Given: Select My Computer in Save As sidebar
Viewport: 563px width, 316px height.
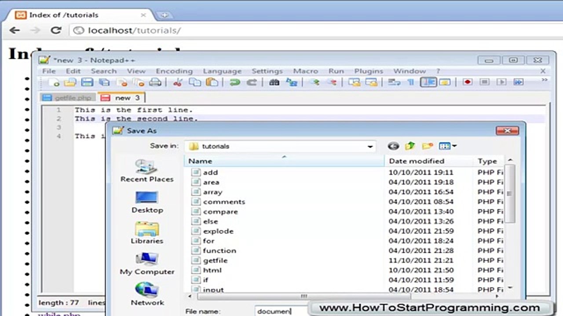Looking at the screenshot, I should point(147,264).
